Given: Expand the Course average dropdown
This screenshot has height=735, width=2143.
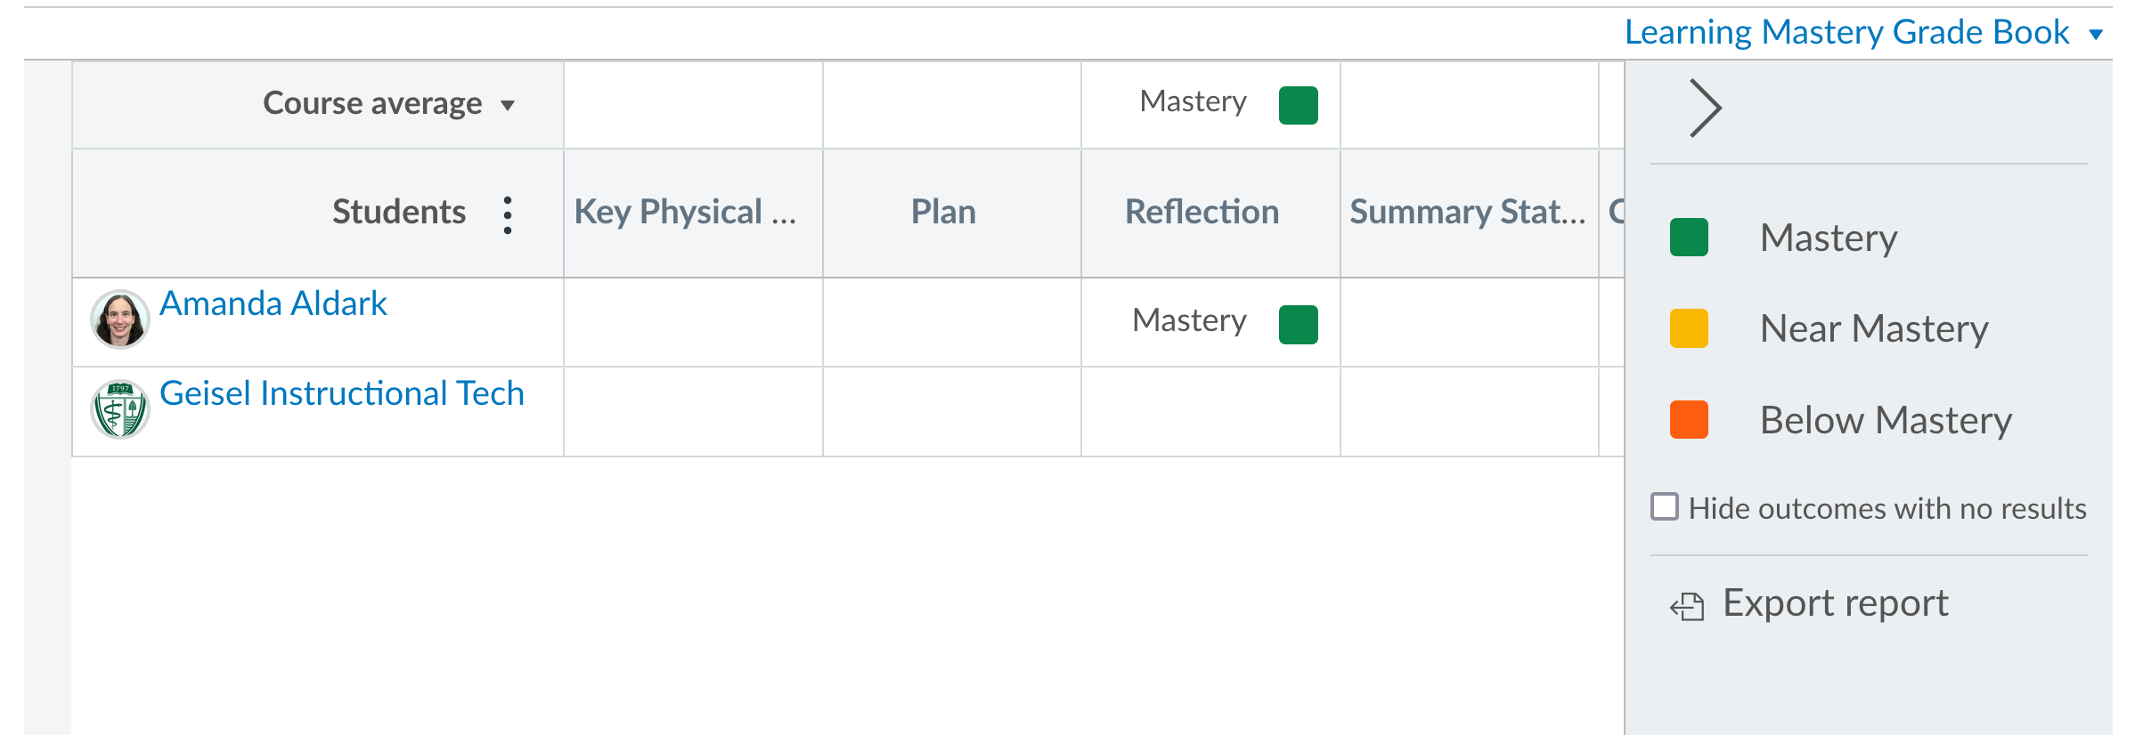Looking at the screenshot, I should (508, 104).
